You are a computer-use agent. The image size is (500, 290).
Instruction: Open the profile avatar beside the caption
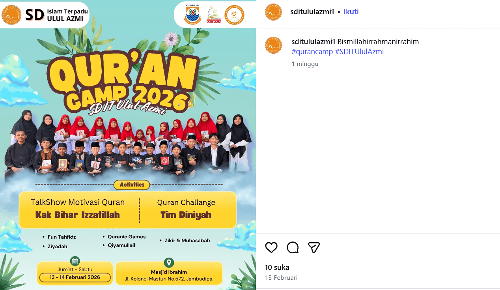tap(273, 45)
